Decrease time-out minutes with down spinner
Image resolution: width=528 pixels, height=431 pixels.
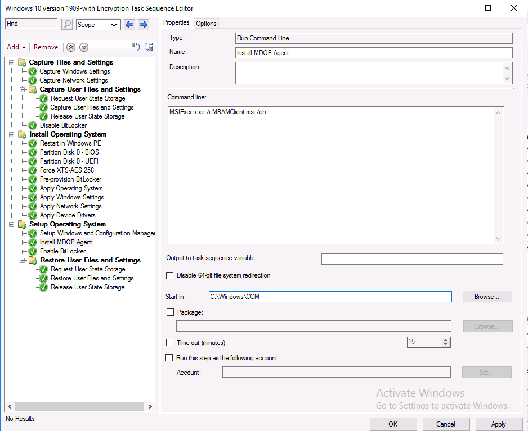click(446, 344)
